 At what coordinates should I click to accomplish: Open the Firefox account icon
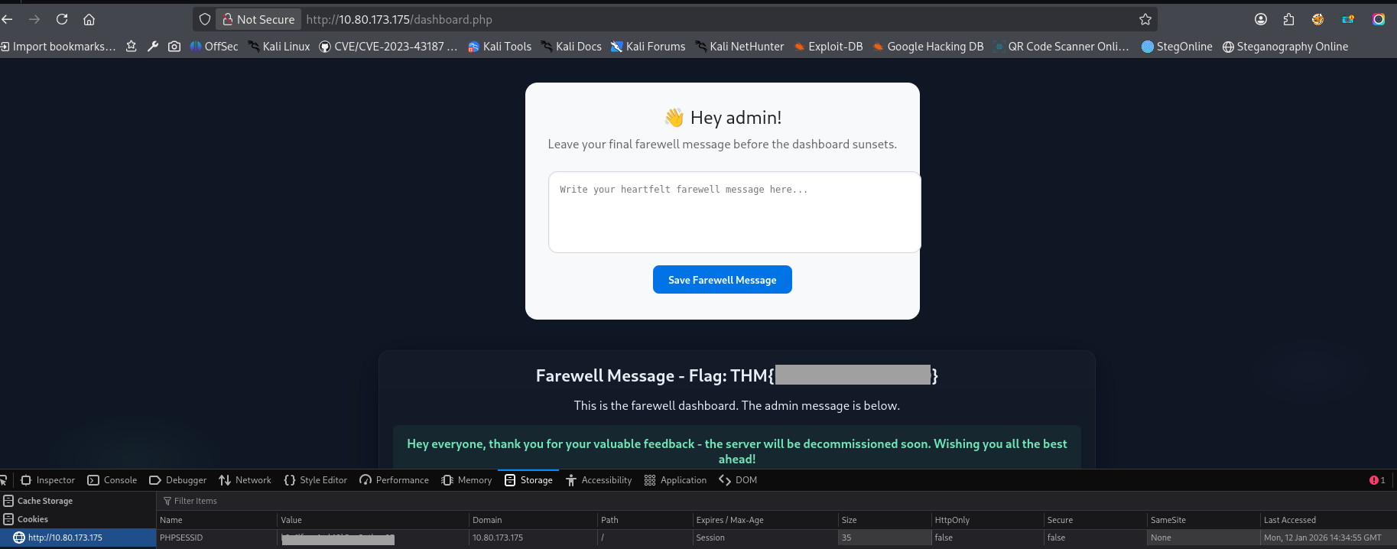1261,19
